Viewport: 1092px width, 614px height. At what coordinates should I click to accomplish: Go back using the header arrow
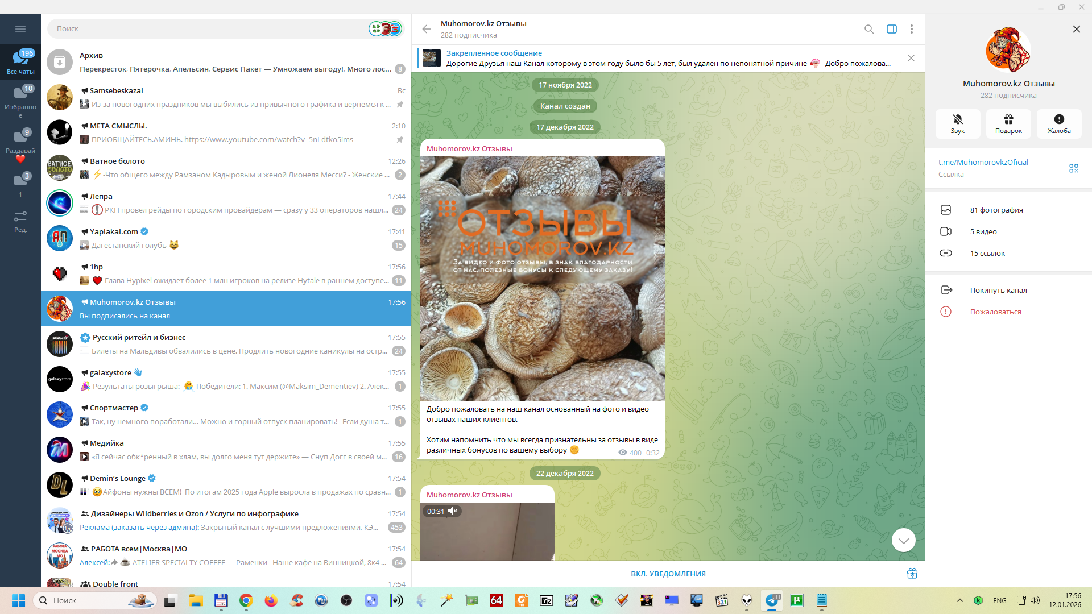427,29
